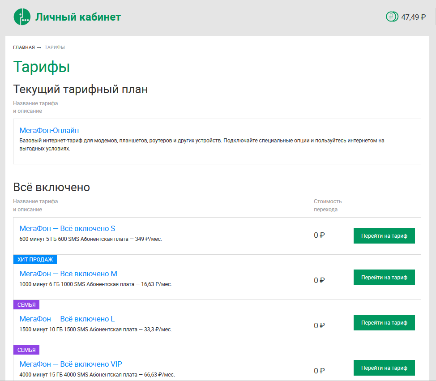This screenshot has width=436, height=381.
Task: Select the ТАРИФЫ breadcrumb item
Action: pyautogui.click(x=55, y=47)
